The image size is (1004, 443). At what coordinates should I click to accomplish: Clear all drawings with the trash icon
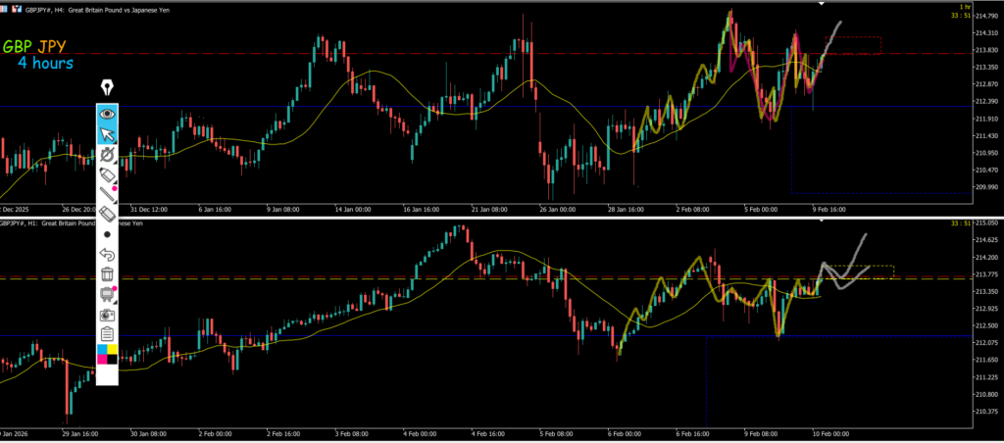108,274
